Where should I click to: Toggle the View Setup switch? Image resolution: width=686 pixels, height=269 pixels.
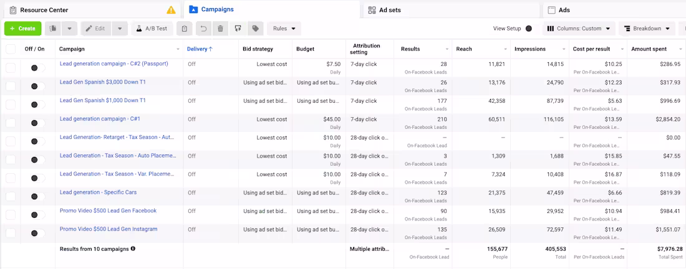[531, 29]
